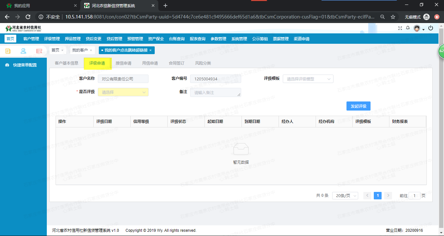Screen dimensions: 444x236
Task: Open the red server search icon
Action: click(x=39, y=51)
